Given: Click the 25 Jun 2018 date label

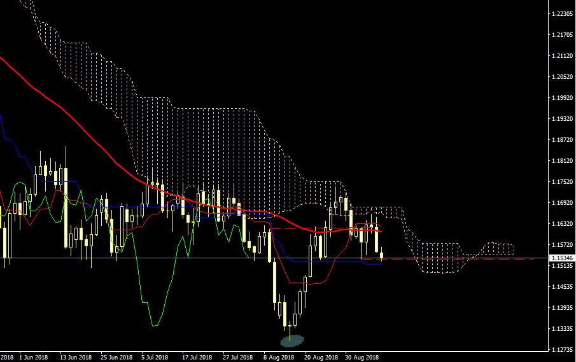Looking at the screenshot, I should coord(117,357).
